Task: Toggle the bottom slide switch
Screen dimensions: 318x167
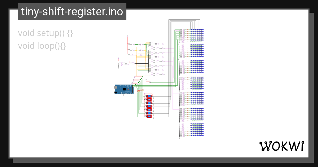Action: point(149,116)
